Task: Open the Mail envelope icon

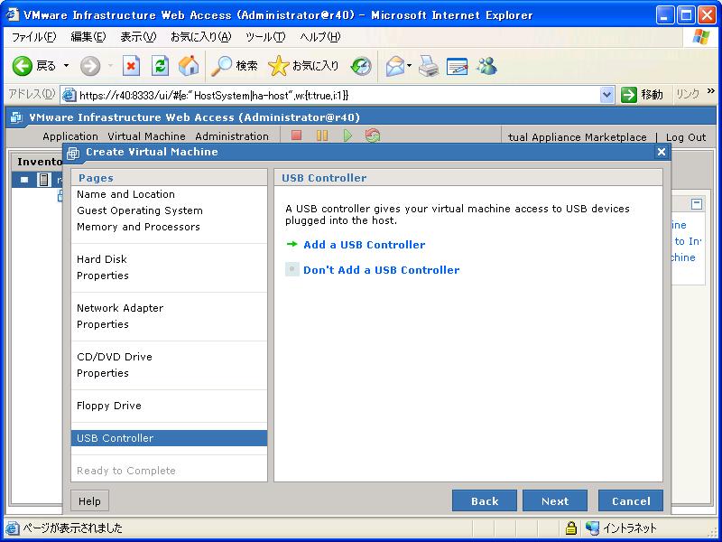Action: pyautogui.click(x=394, y=66)
